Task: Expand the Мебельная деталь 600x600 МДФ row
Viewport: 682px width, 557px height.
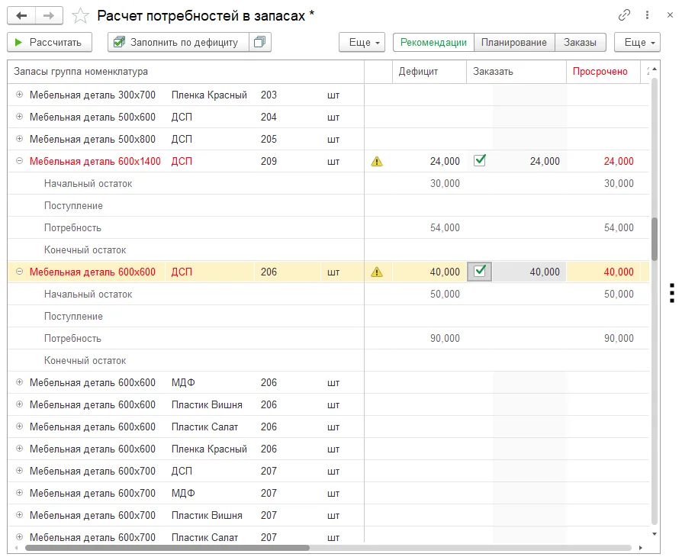Action: [19, 382]
